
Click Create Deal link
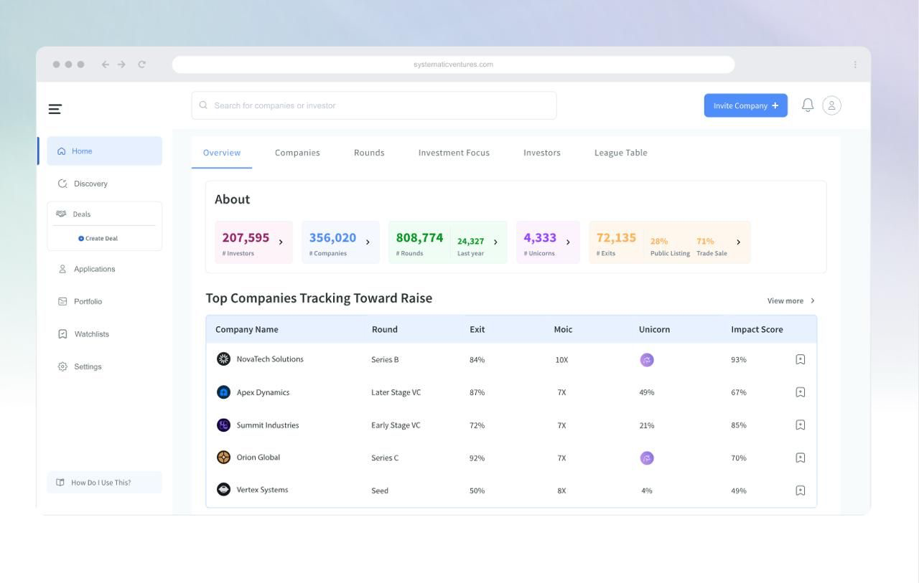pyautogui.click(x=98, y=239)
